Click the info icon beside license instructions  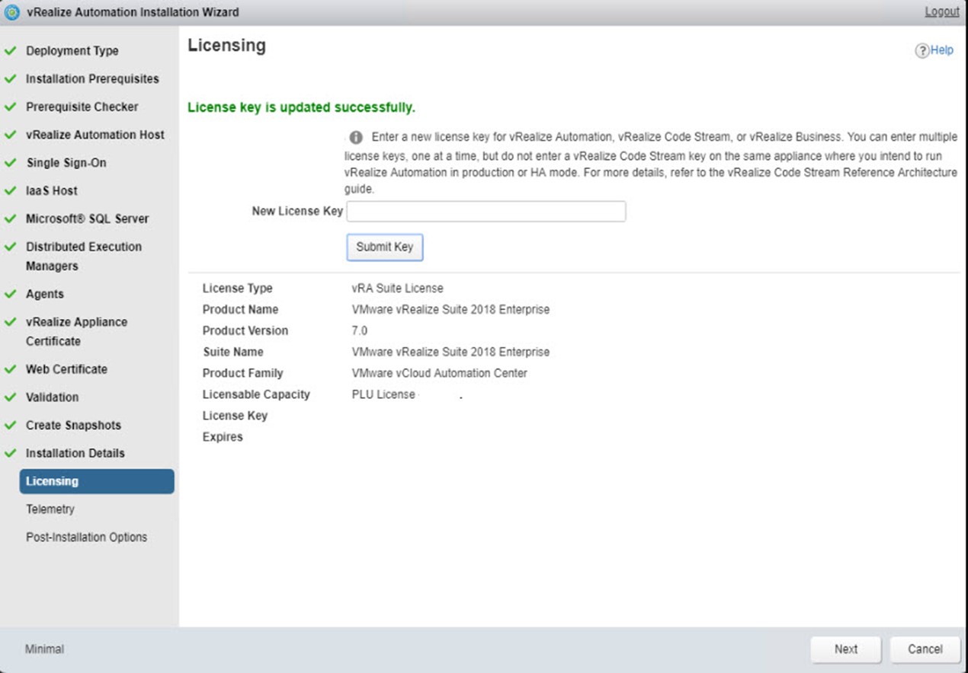point(356,138)
